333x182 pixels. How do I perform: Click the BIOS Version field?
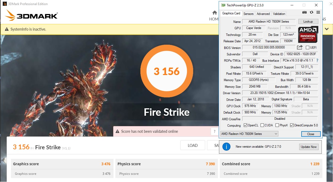(x=269, y=47)
